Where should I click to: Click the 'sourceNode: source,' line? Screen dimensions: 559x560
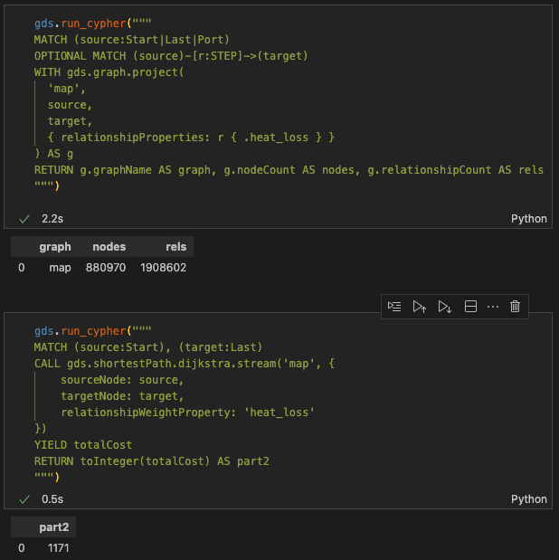[122, 380]
